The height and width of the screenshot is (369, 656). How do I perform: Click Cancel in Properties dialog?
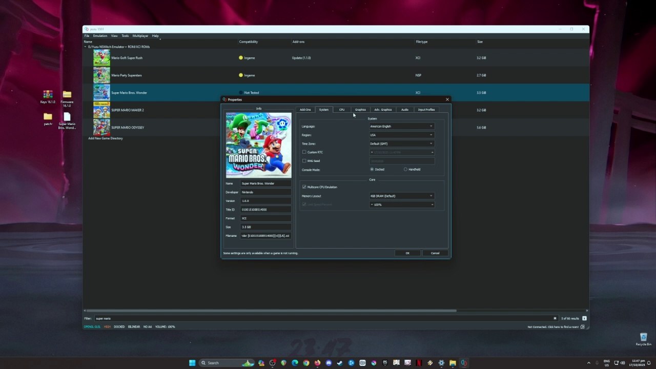[x=435, y=253]
